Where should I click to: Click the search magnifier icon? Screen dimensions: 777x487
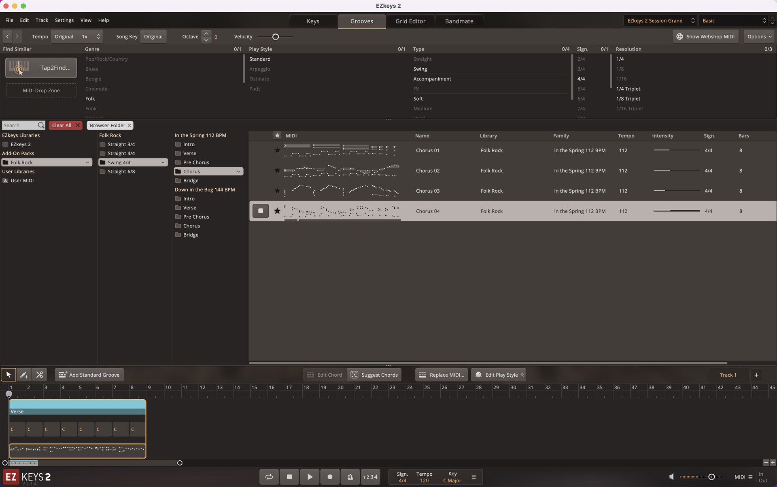[41, 125]
